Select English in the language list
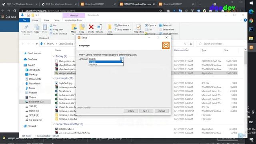 tap(106, 62)
